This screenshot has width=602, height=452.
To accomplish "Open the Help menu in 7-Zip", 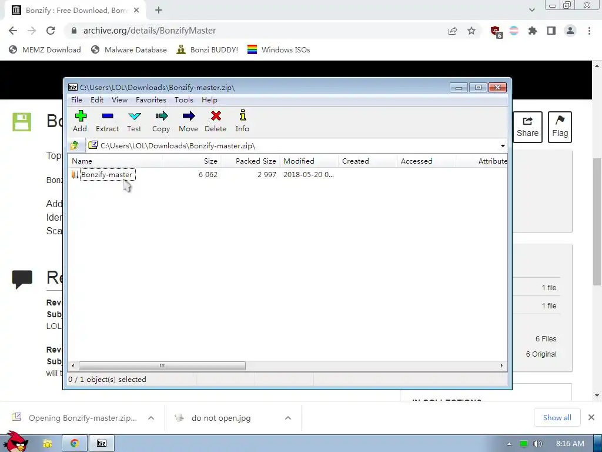I will (x=209, y=100).
